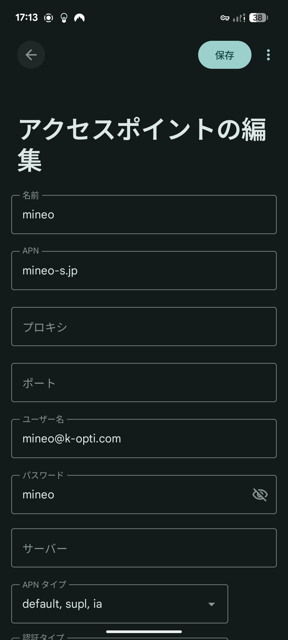Toggle password visibility eye icon

[x=260, y=495]
